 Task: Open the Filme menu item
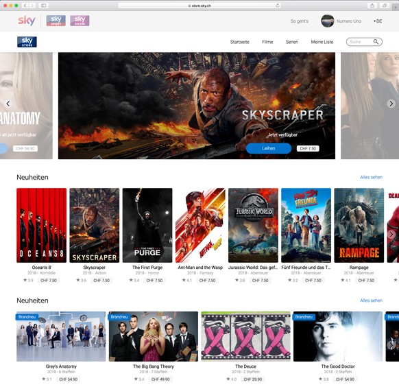click(x=267, y=42)
